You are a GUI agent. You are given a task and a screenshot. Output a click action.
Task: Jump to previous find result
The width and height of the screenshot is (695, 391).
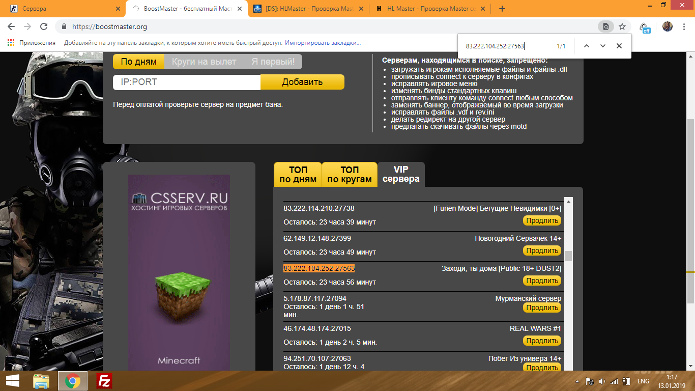click(586, 46)
